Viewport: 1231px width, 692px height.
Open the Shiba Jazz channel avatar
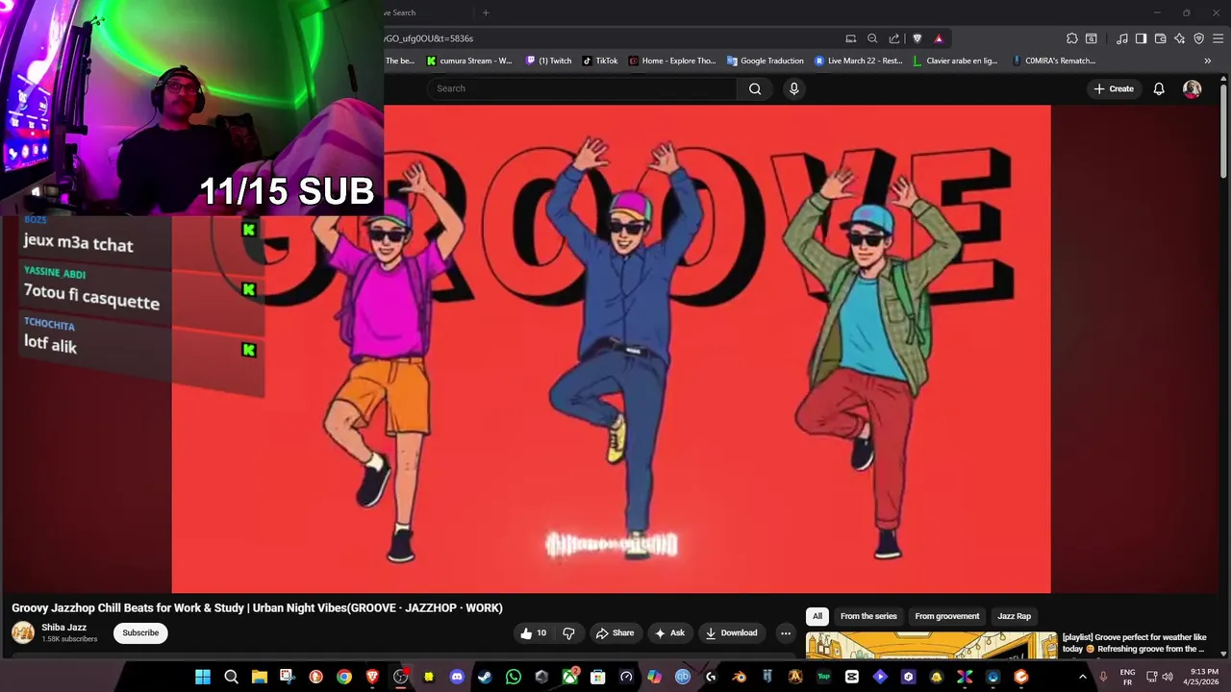[x=23, y=632]
